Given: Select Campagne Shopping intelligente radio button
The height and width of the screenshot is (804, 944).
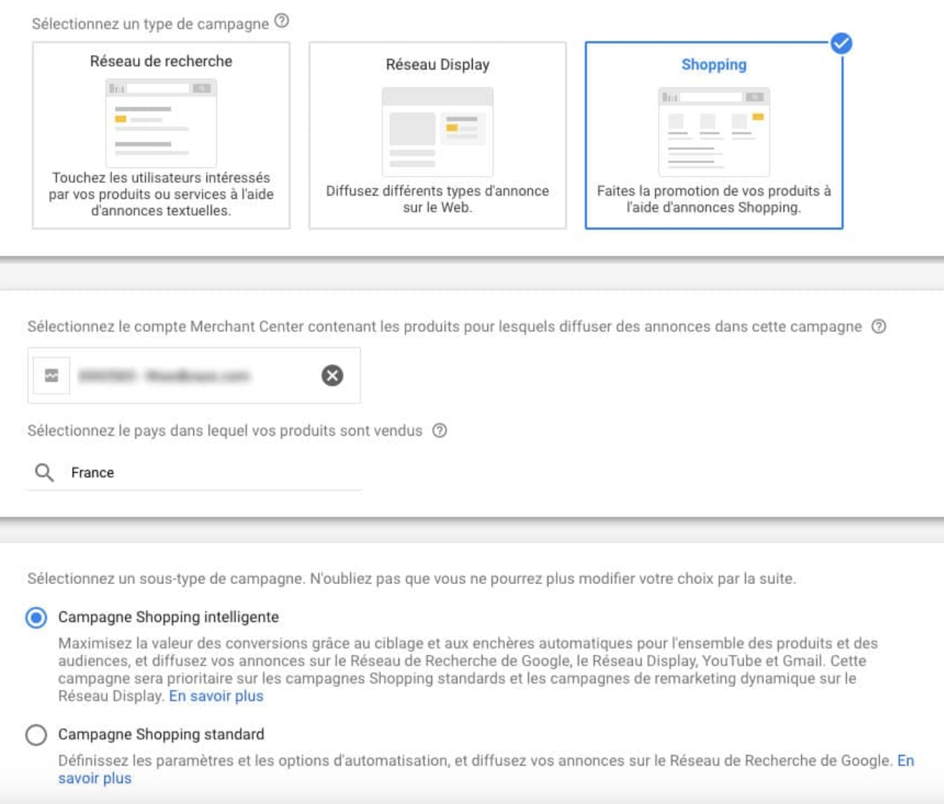Looking at the screenshot, I should 36,618.
